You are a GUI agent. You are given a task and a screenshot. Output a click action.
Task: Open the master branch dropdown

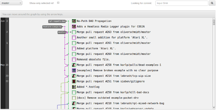[11, 3]
